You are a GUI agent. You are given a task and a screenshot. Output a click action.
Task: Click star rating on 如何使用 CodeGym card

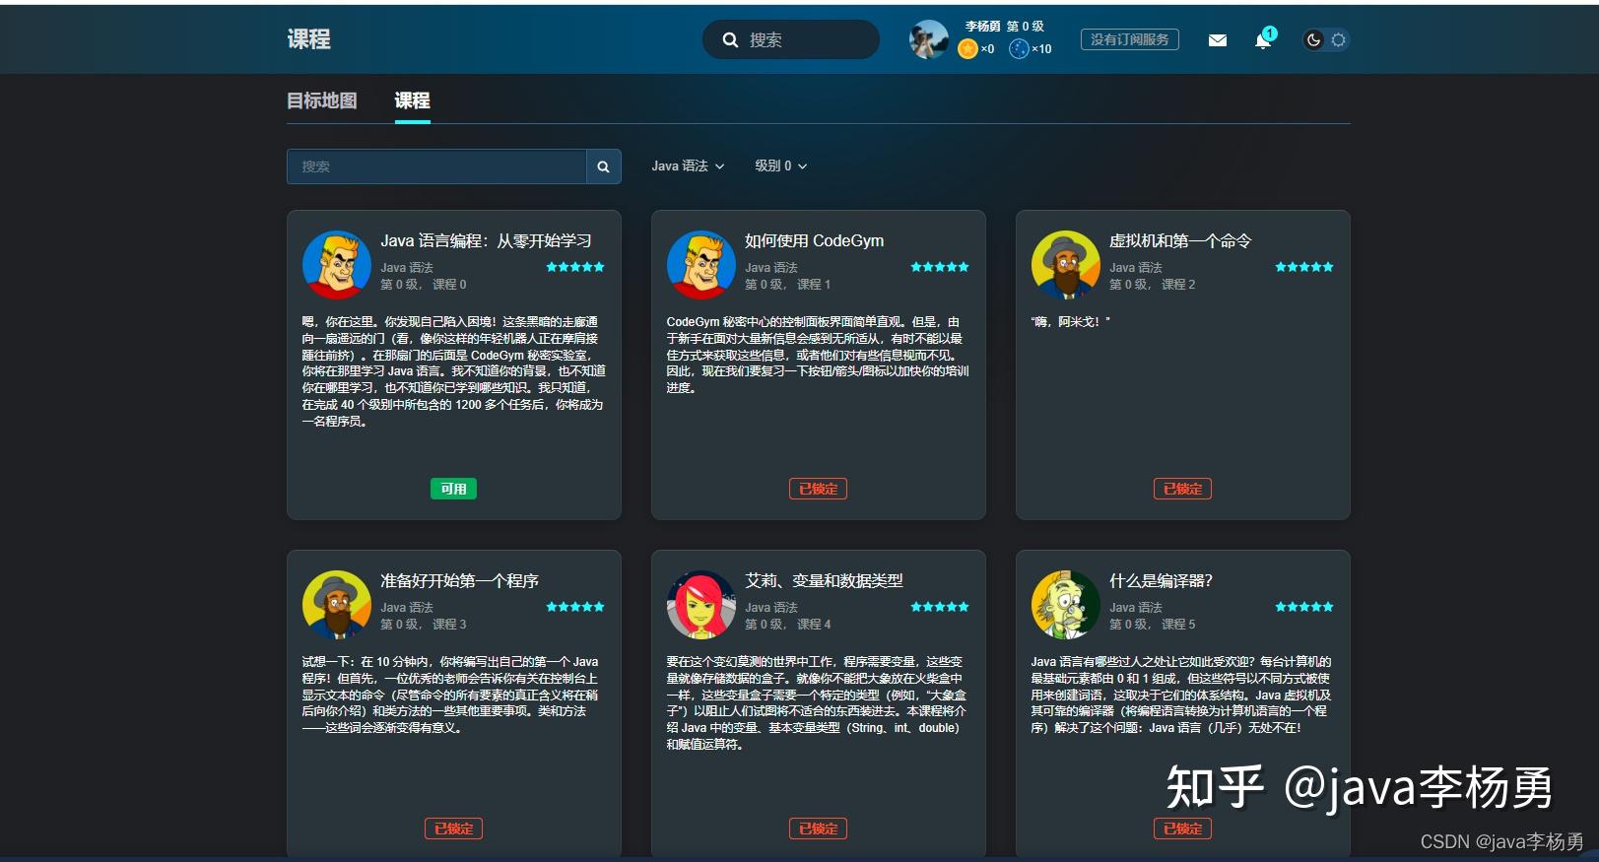(940, 267)
